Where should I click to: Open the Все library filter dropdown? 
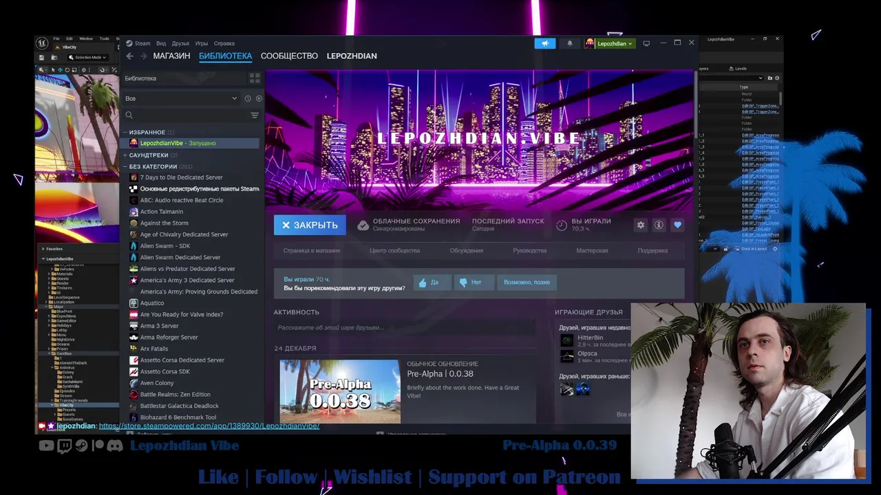coord(181,98)
